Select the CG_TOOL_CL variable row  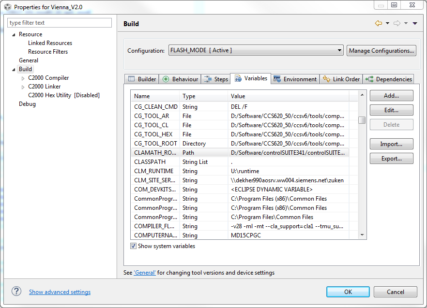coord(240,125)
